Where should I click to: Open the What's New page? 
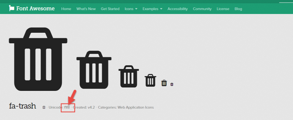click(86, 9)
